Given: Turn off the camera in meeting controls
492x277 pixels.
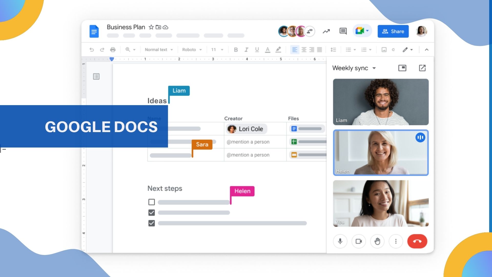Looking at the screenshot, I should [x=358, y=241].
